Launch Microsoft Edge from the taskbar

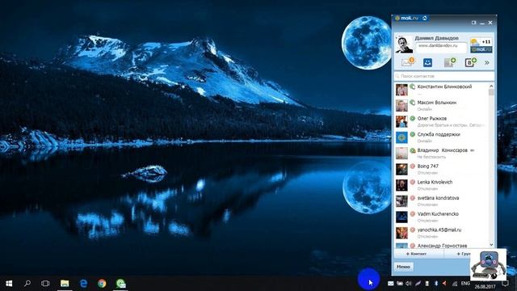click(83, 284)
